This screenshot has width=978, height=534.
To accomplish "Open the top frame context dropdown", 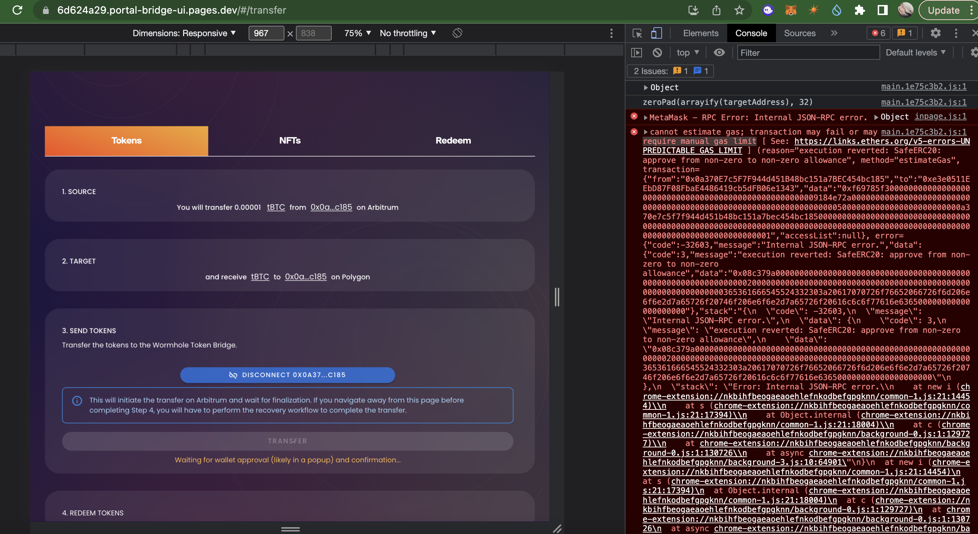I will [686, 52].
